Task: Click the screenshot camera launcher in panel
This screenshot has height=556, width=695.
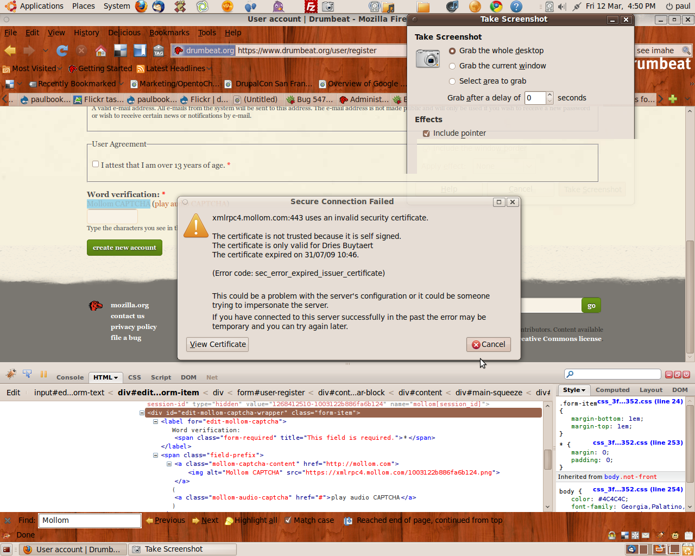Action: point(328,7)
